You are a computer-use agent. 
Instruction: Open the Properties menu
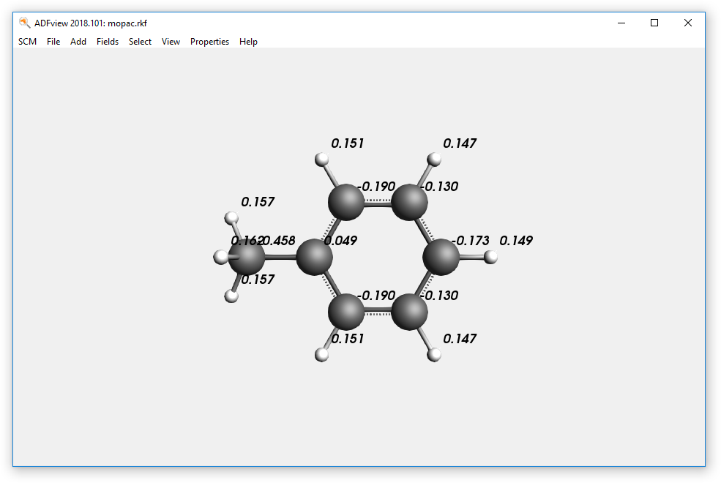click(x=209, y=42)
